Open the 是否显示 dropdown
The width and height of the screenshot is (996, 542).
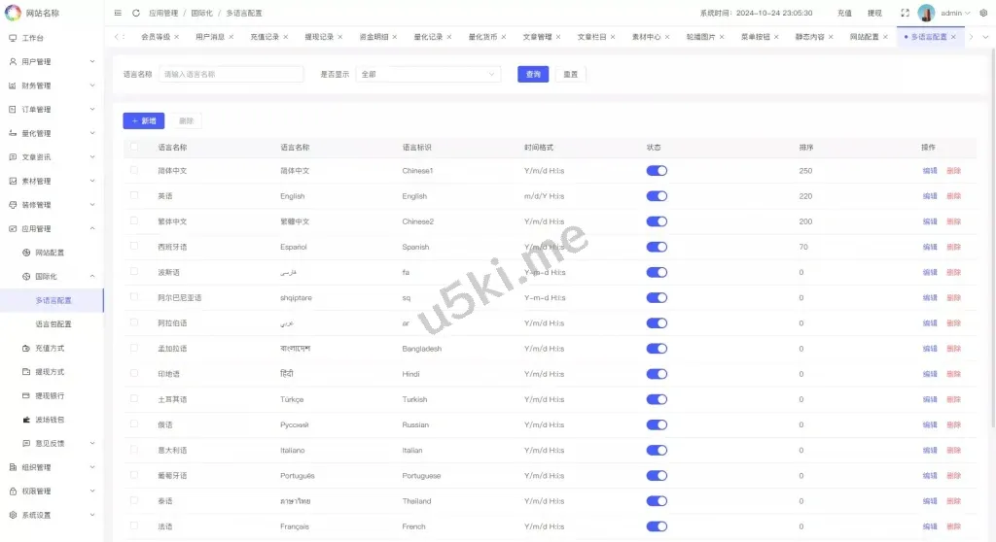click(x=427, y=74)
